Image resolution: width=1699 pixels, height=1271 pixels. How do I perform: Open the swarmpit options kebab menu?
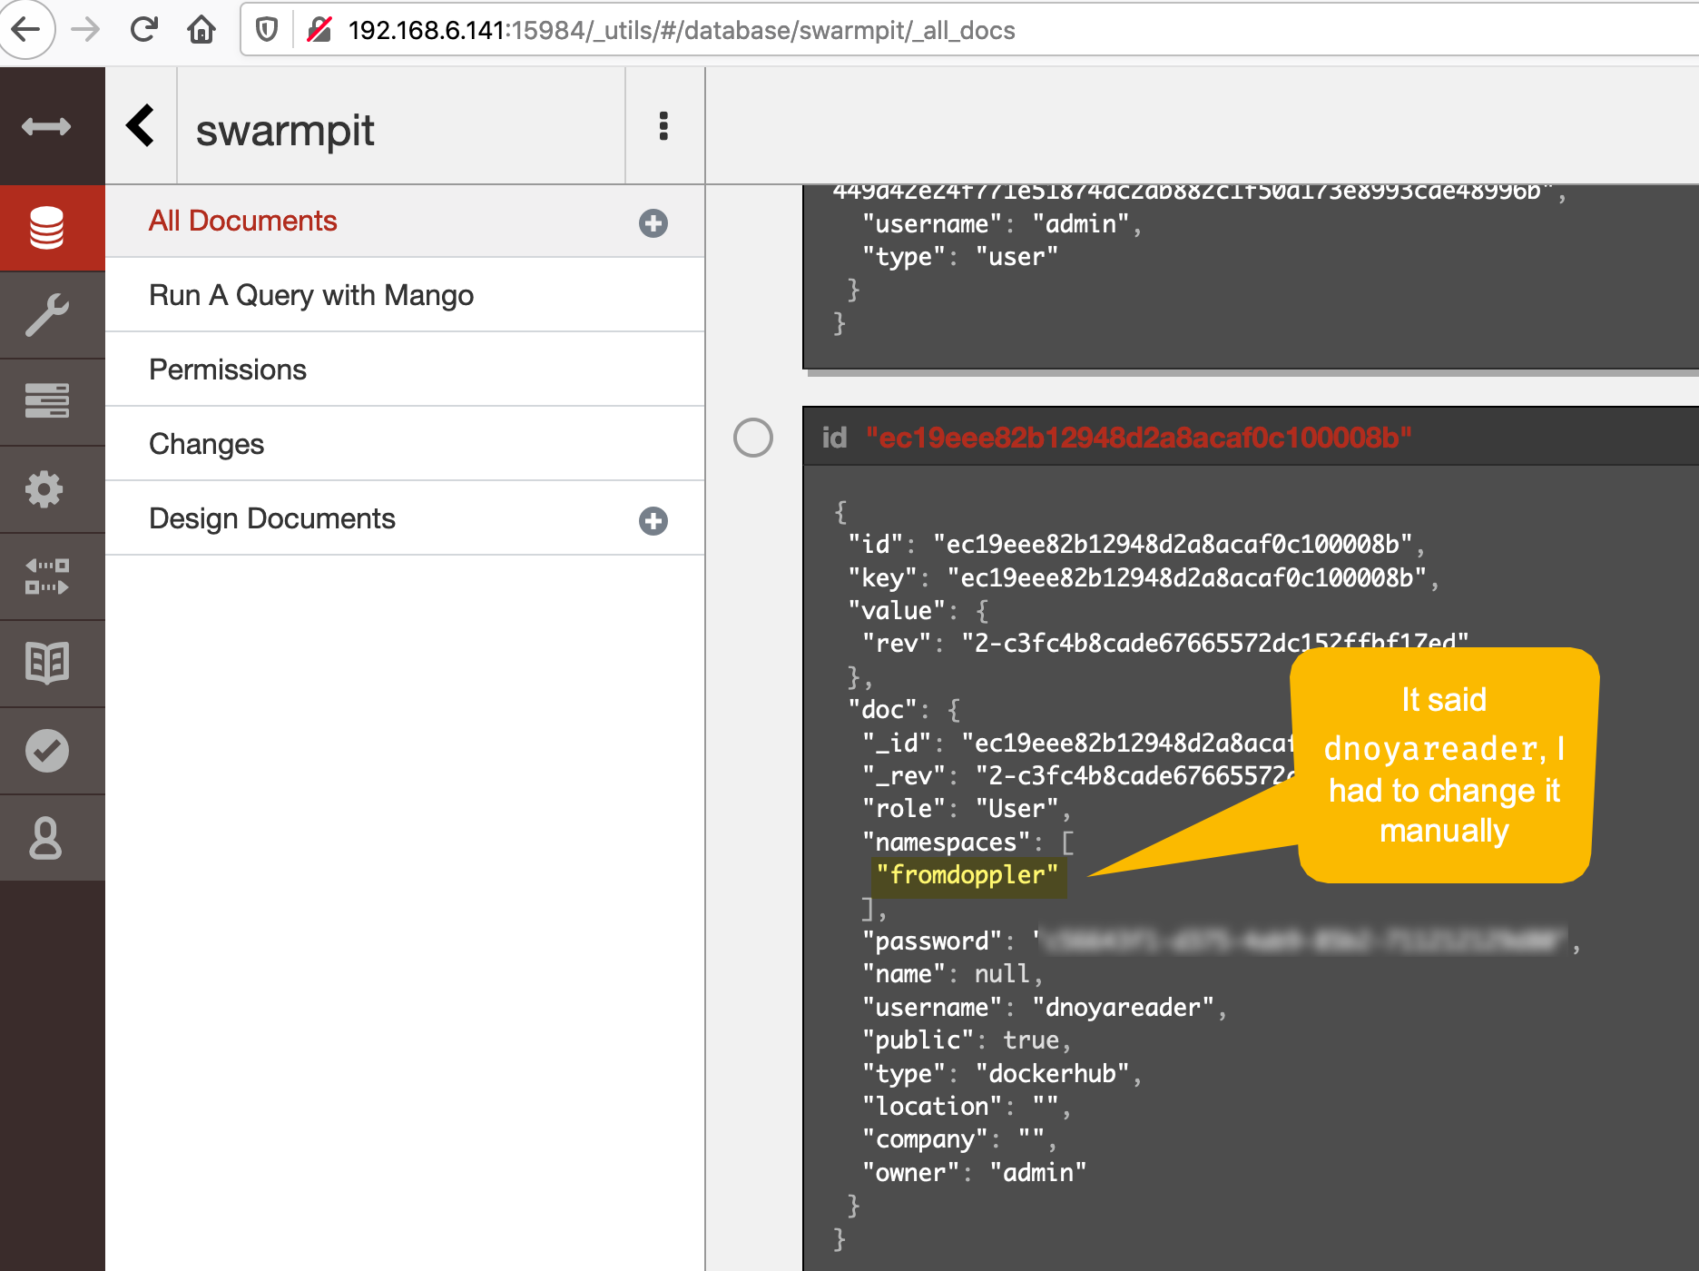pos(663,126)
